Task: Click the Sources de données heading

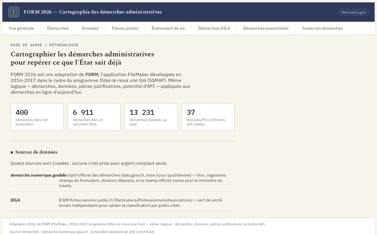Action: click(x=36, y=152)
